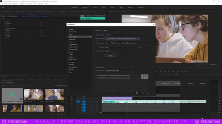Click the Settings button in Preferences
The height and width of the screenshot is (124, 222).
(x=110, y=55)
